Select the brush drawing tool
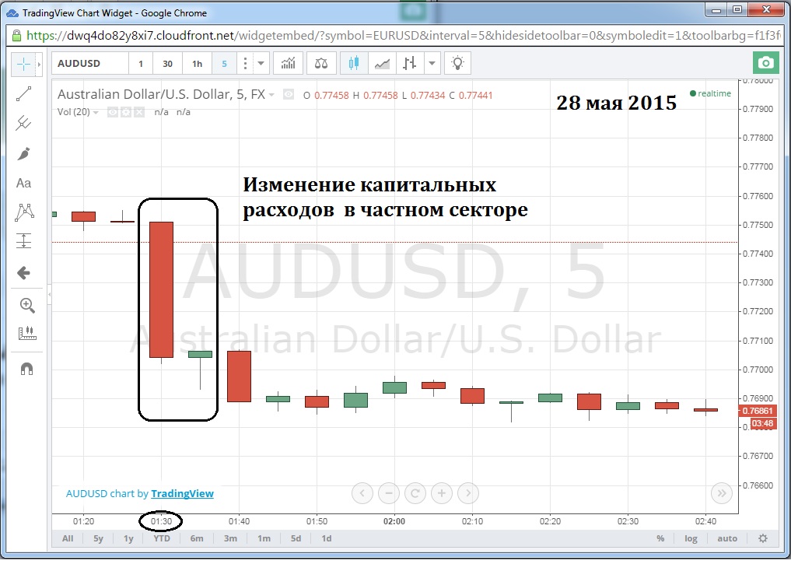Viewport: 791px width, 564px height. click(23, 153)
